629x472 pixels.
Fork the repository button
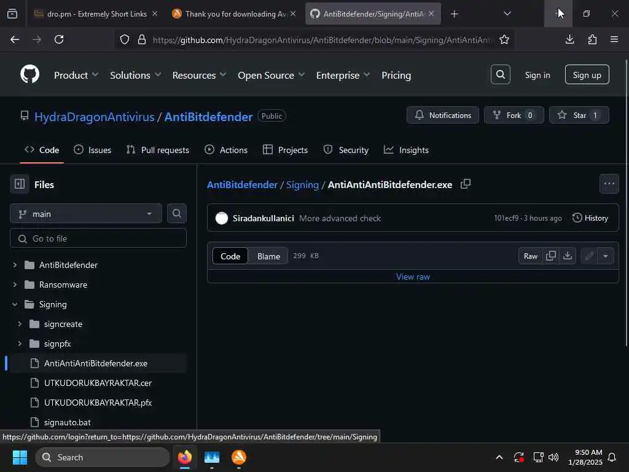point(514,115)
